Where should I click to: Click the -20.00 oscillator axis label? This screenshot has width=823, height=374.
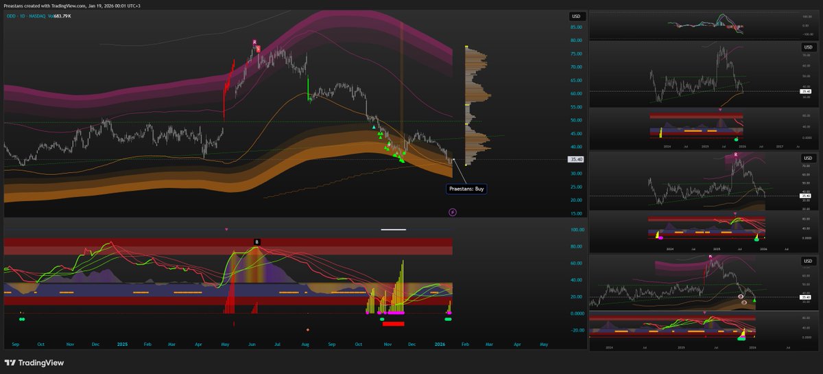pos(577,329)
